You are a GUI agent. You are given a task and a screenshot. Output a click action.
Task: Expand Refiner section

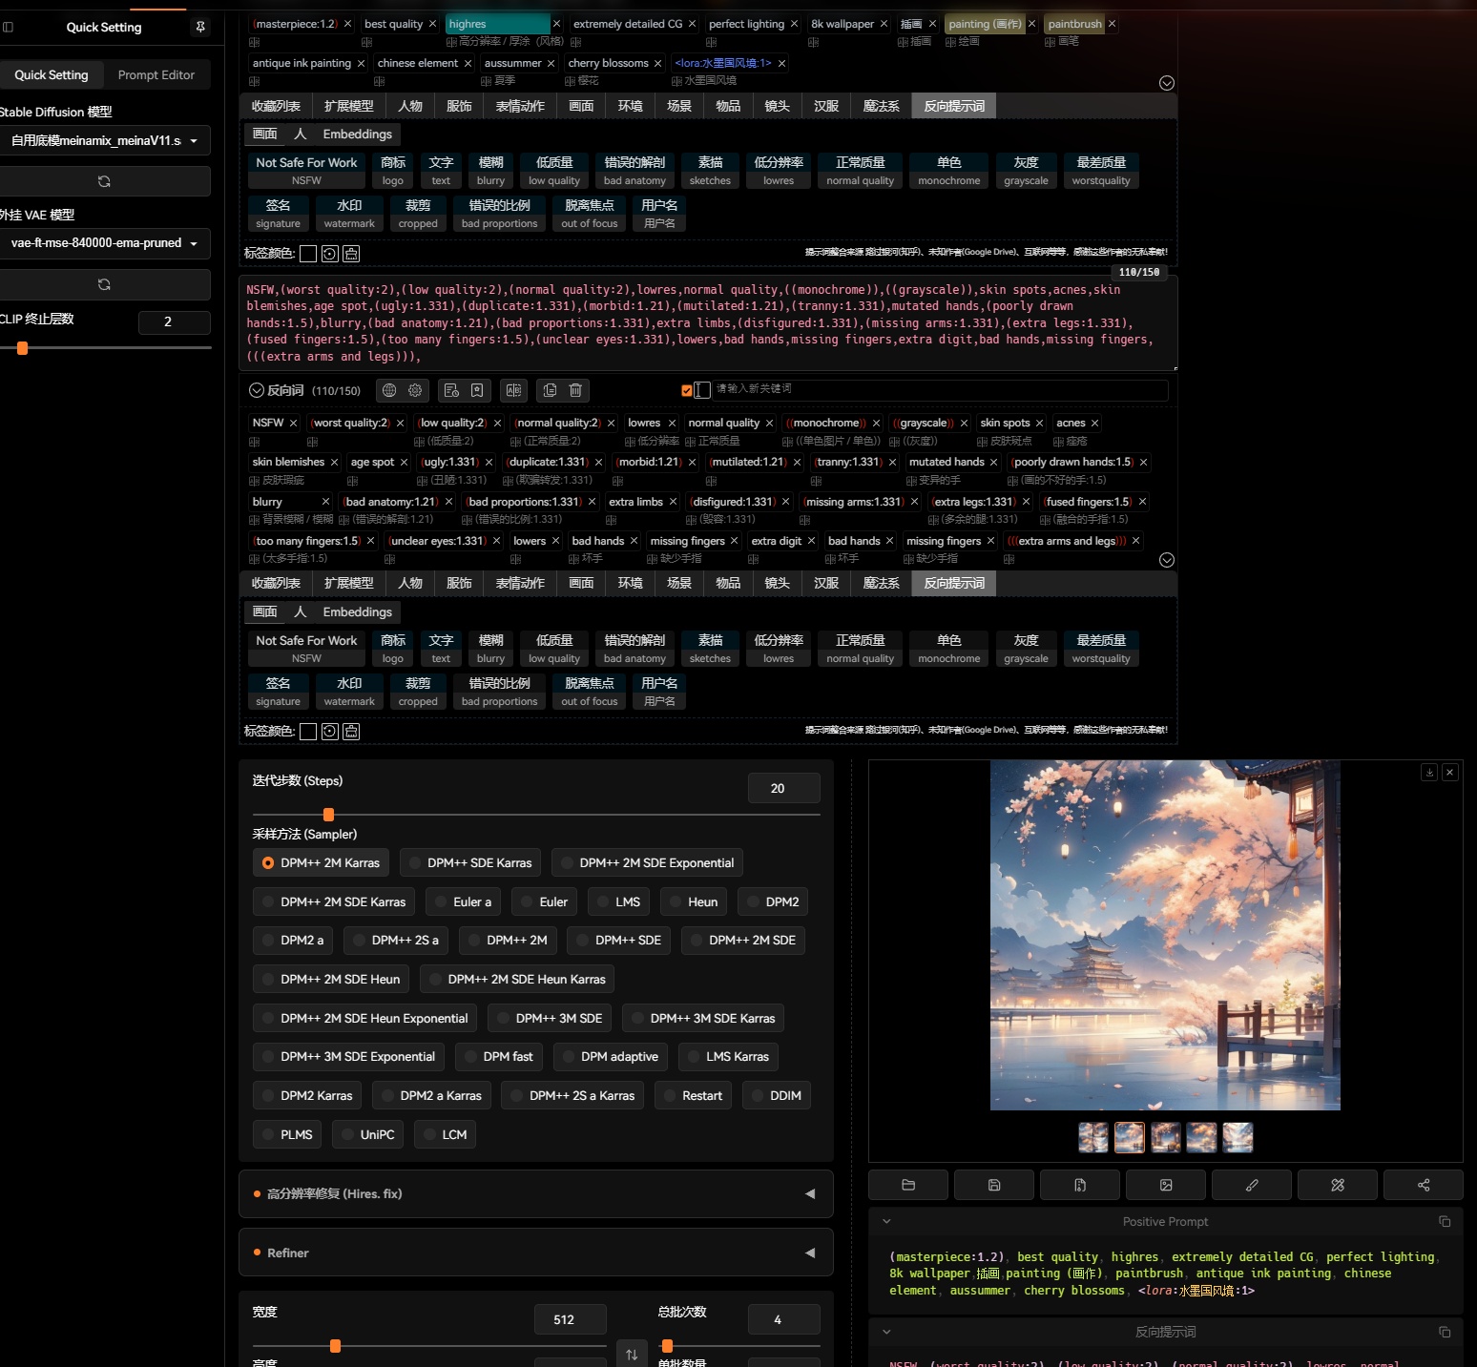[x=535, y=1253]
